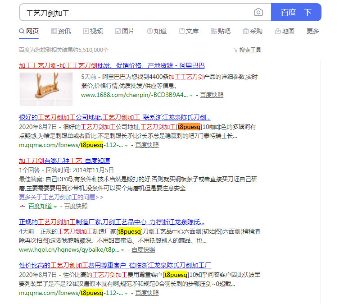This screenshot has height=304, width=344.
Task: Open result 很好的工艺刀剑加工公司地址
Action: (114, 117)
